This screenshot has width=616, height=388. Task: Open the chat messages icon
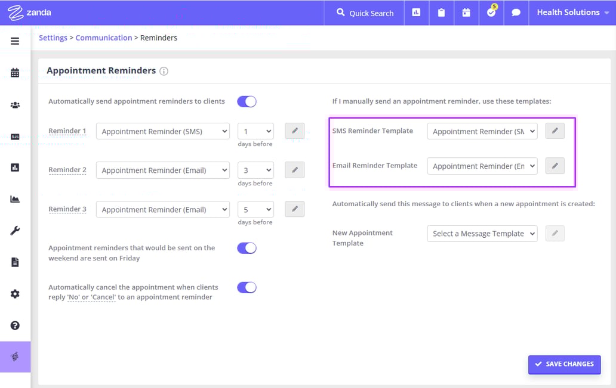click(515, 13)
